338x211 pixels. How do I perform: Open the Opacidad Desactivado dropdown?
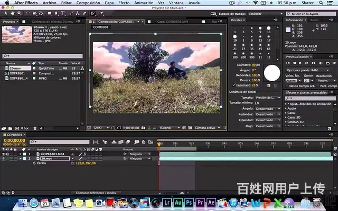coord(268,120)
